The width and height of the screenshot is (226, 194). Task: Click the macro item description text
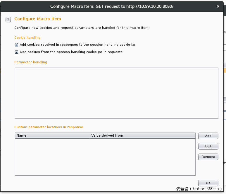[82, 28]
